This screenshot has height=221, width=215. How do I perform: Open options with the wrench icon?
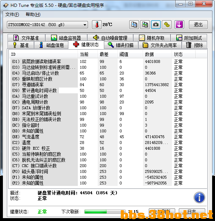(166, 25)
